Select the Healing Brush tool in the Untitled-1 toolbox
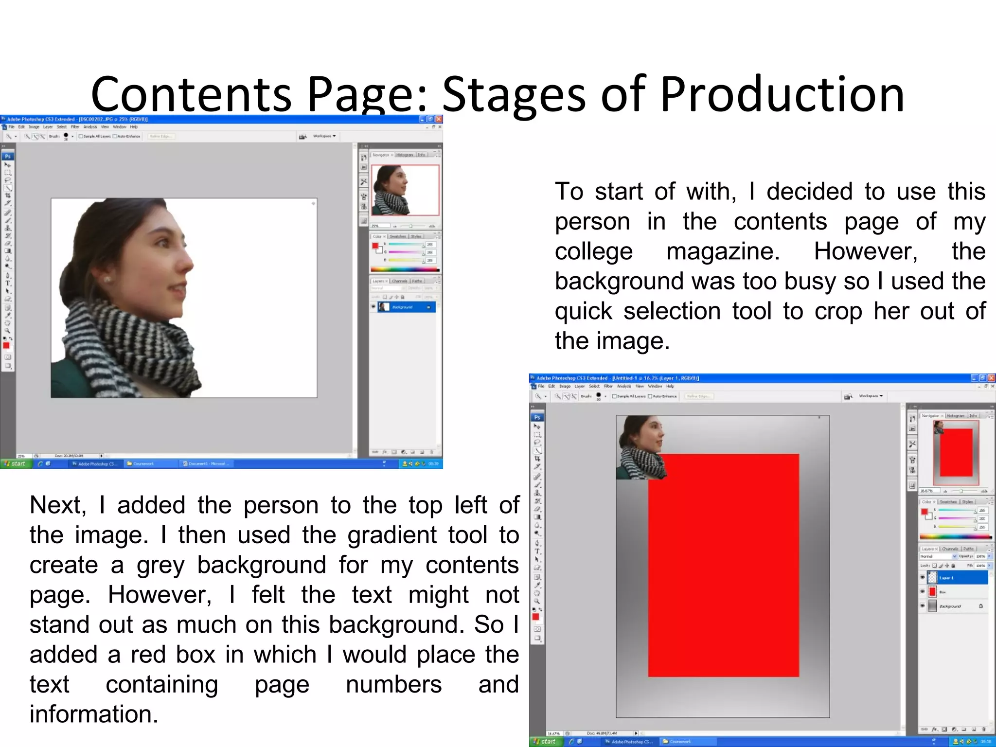Viewport: 996px width, 747px height. (x=537, y=477)
